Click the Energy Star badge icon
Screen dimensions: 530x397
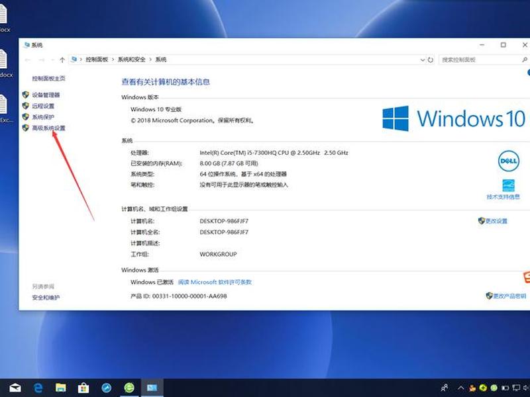(508, 185)
